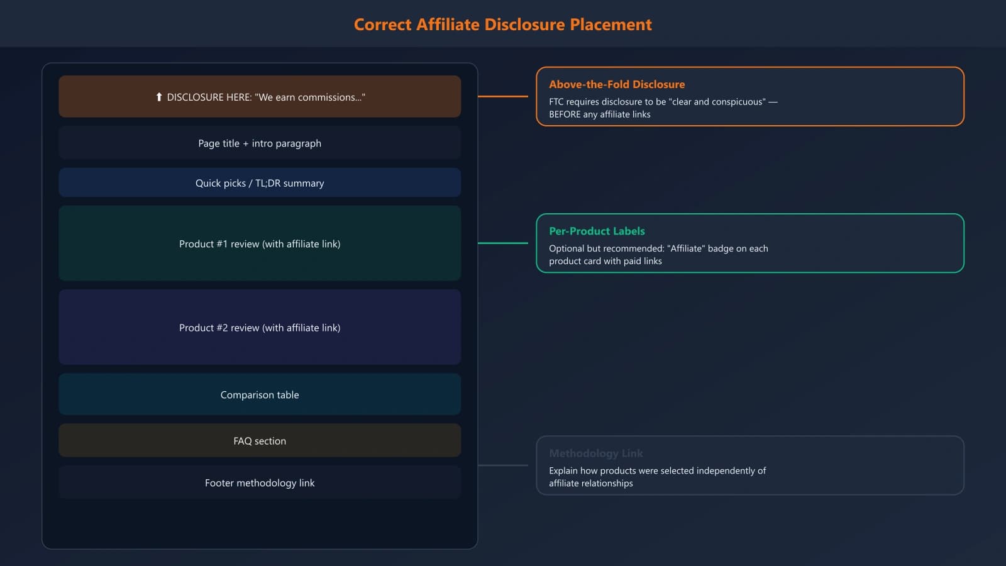This screenshot has width=1006, height=566.
Task: Open Product #1 review with affiliate link
Action: tap(260, 243)
